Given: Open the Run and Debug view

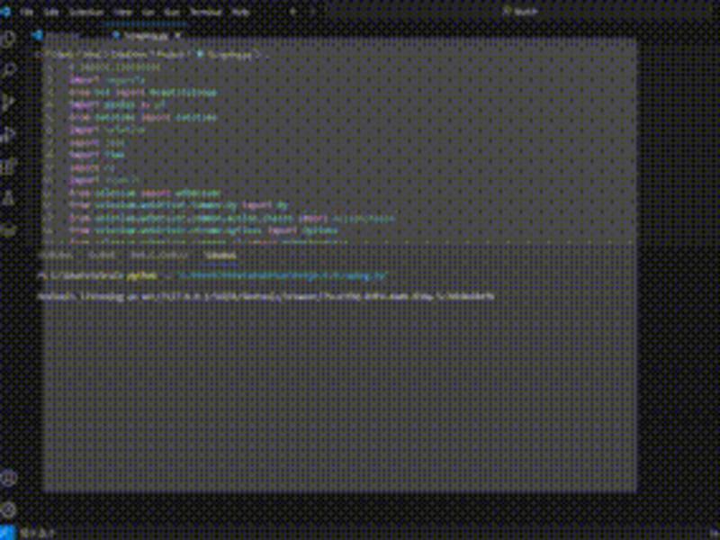Looking at the screenshot, I should 8,134.
